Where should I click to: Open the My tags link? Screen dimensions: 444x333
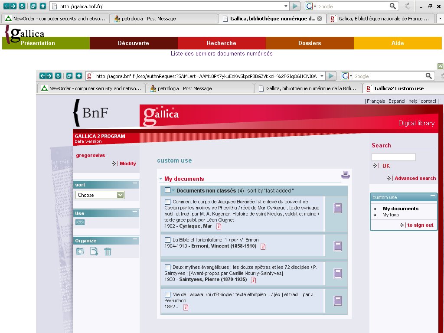pos(391,215)
